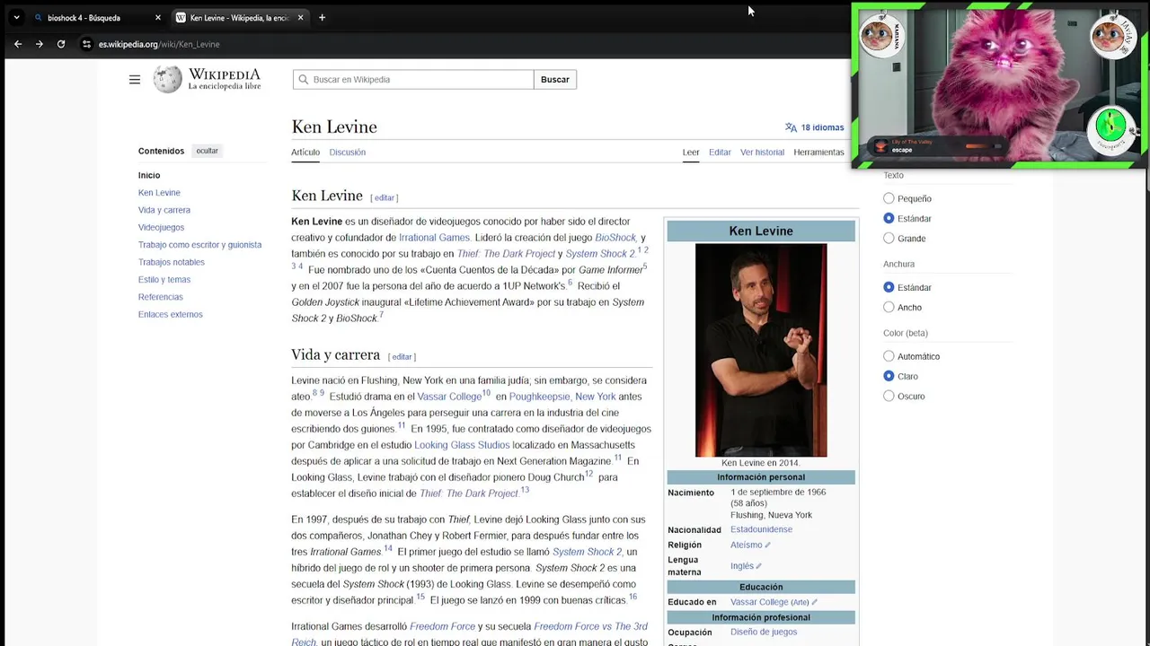Open the Thief: The Dark Project intro link
The image size is (1150, 646).
coord(506,254)
